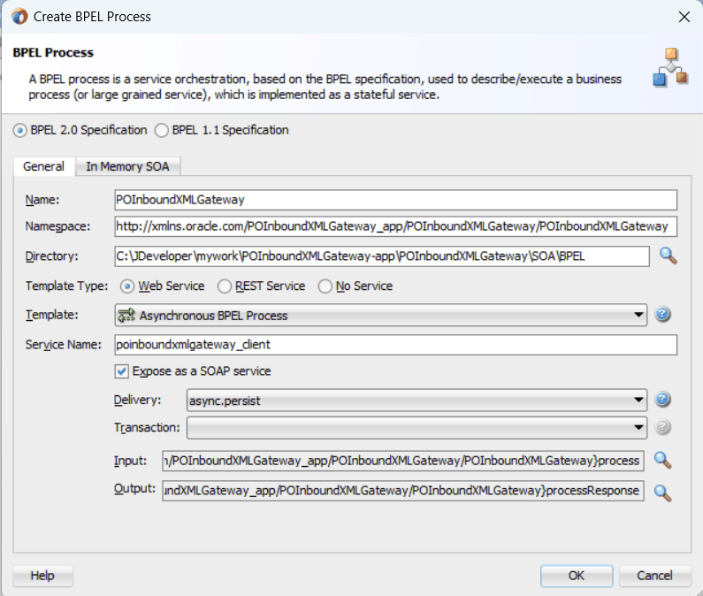The image size is (703, 596).
Task: Switch to the General tab
Action: [x=43, y=166]
